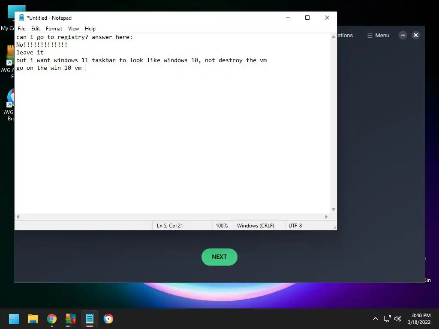Open the clock showing 8:48 PM
The image size is (439, 329).
(x=419, y=319)
